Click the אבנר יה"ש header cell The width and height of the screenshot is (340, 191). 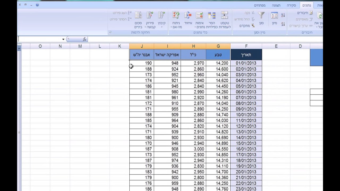pyautogui.click(x=142, y=55)
